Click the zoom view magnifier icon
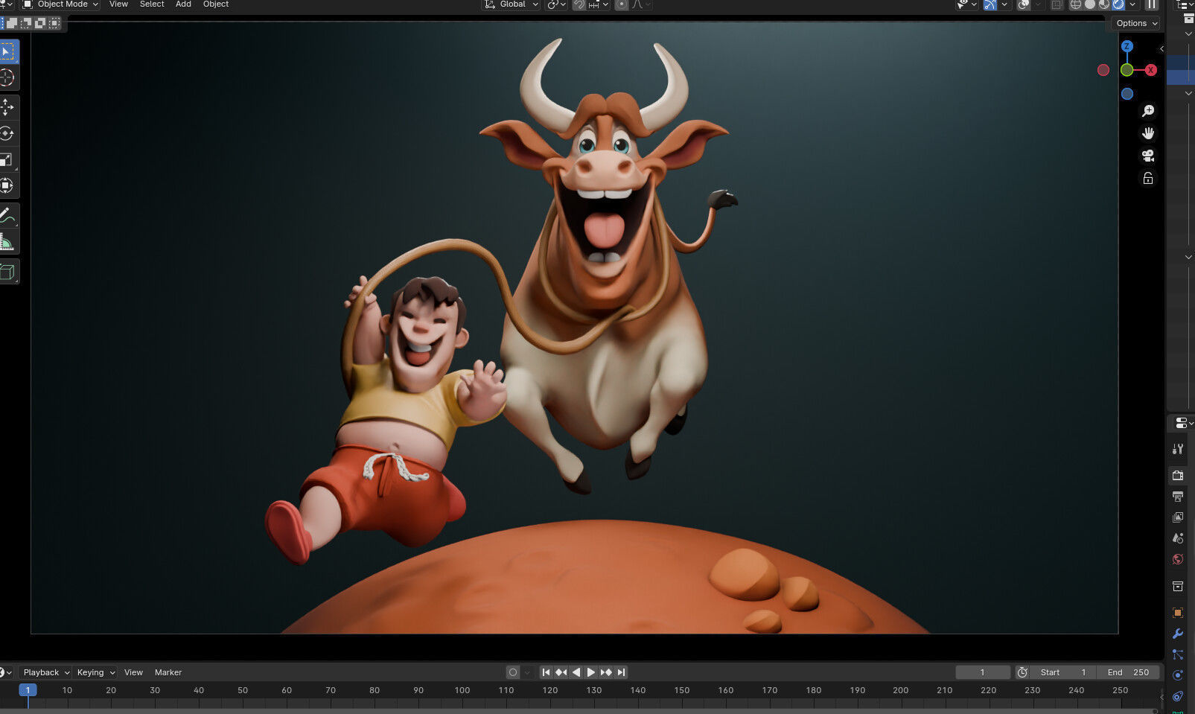1195x714 pixels. (x=1148, y=111)
